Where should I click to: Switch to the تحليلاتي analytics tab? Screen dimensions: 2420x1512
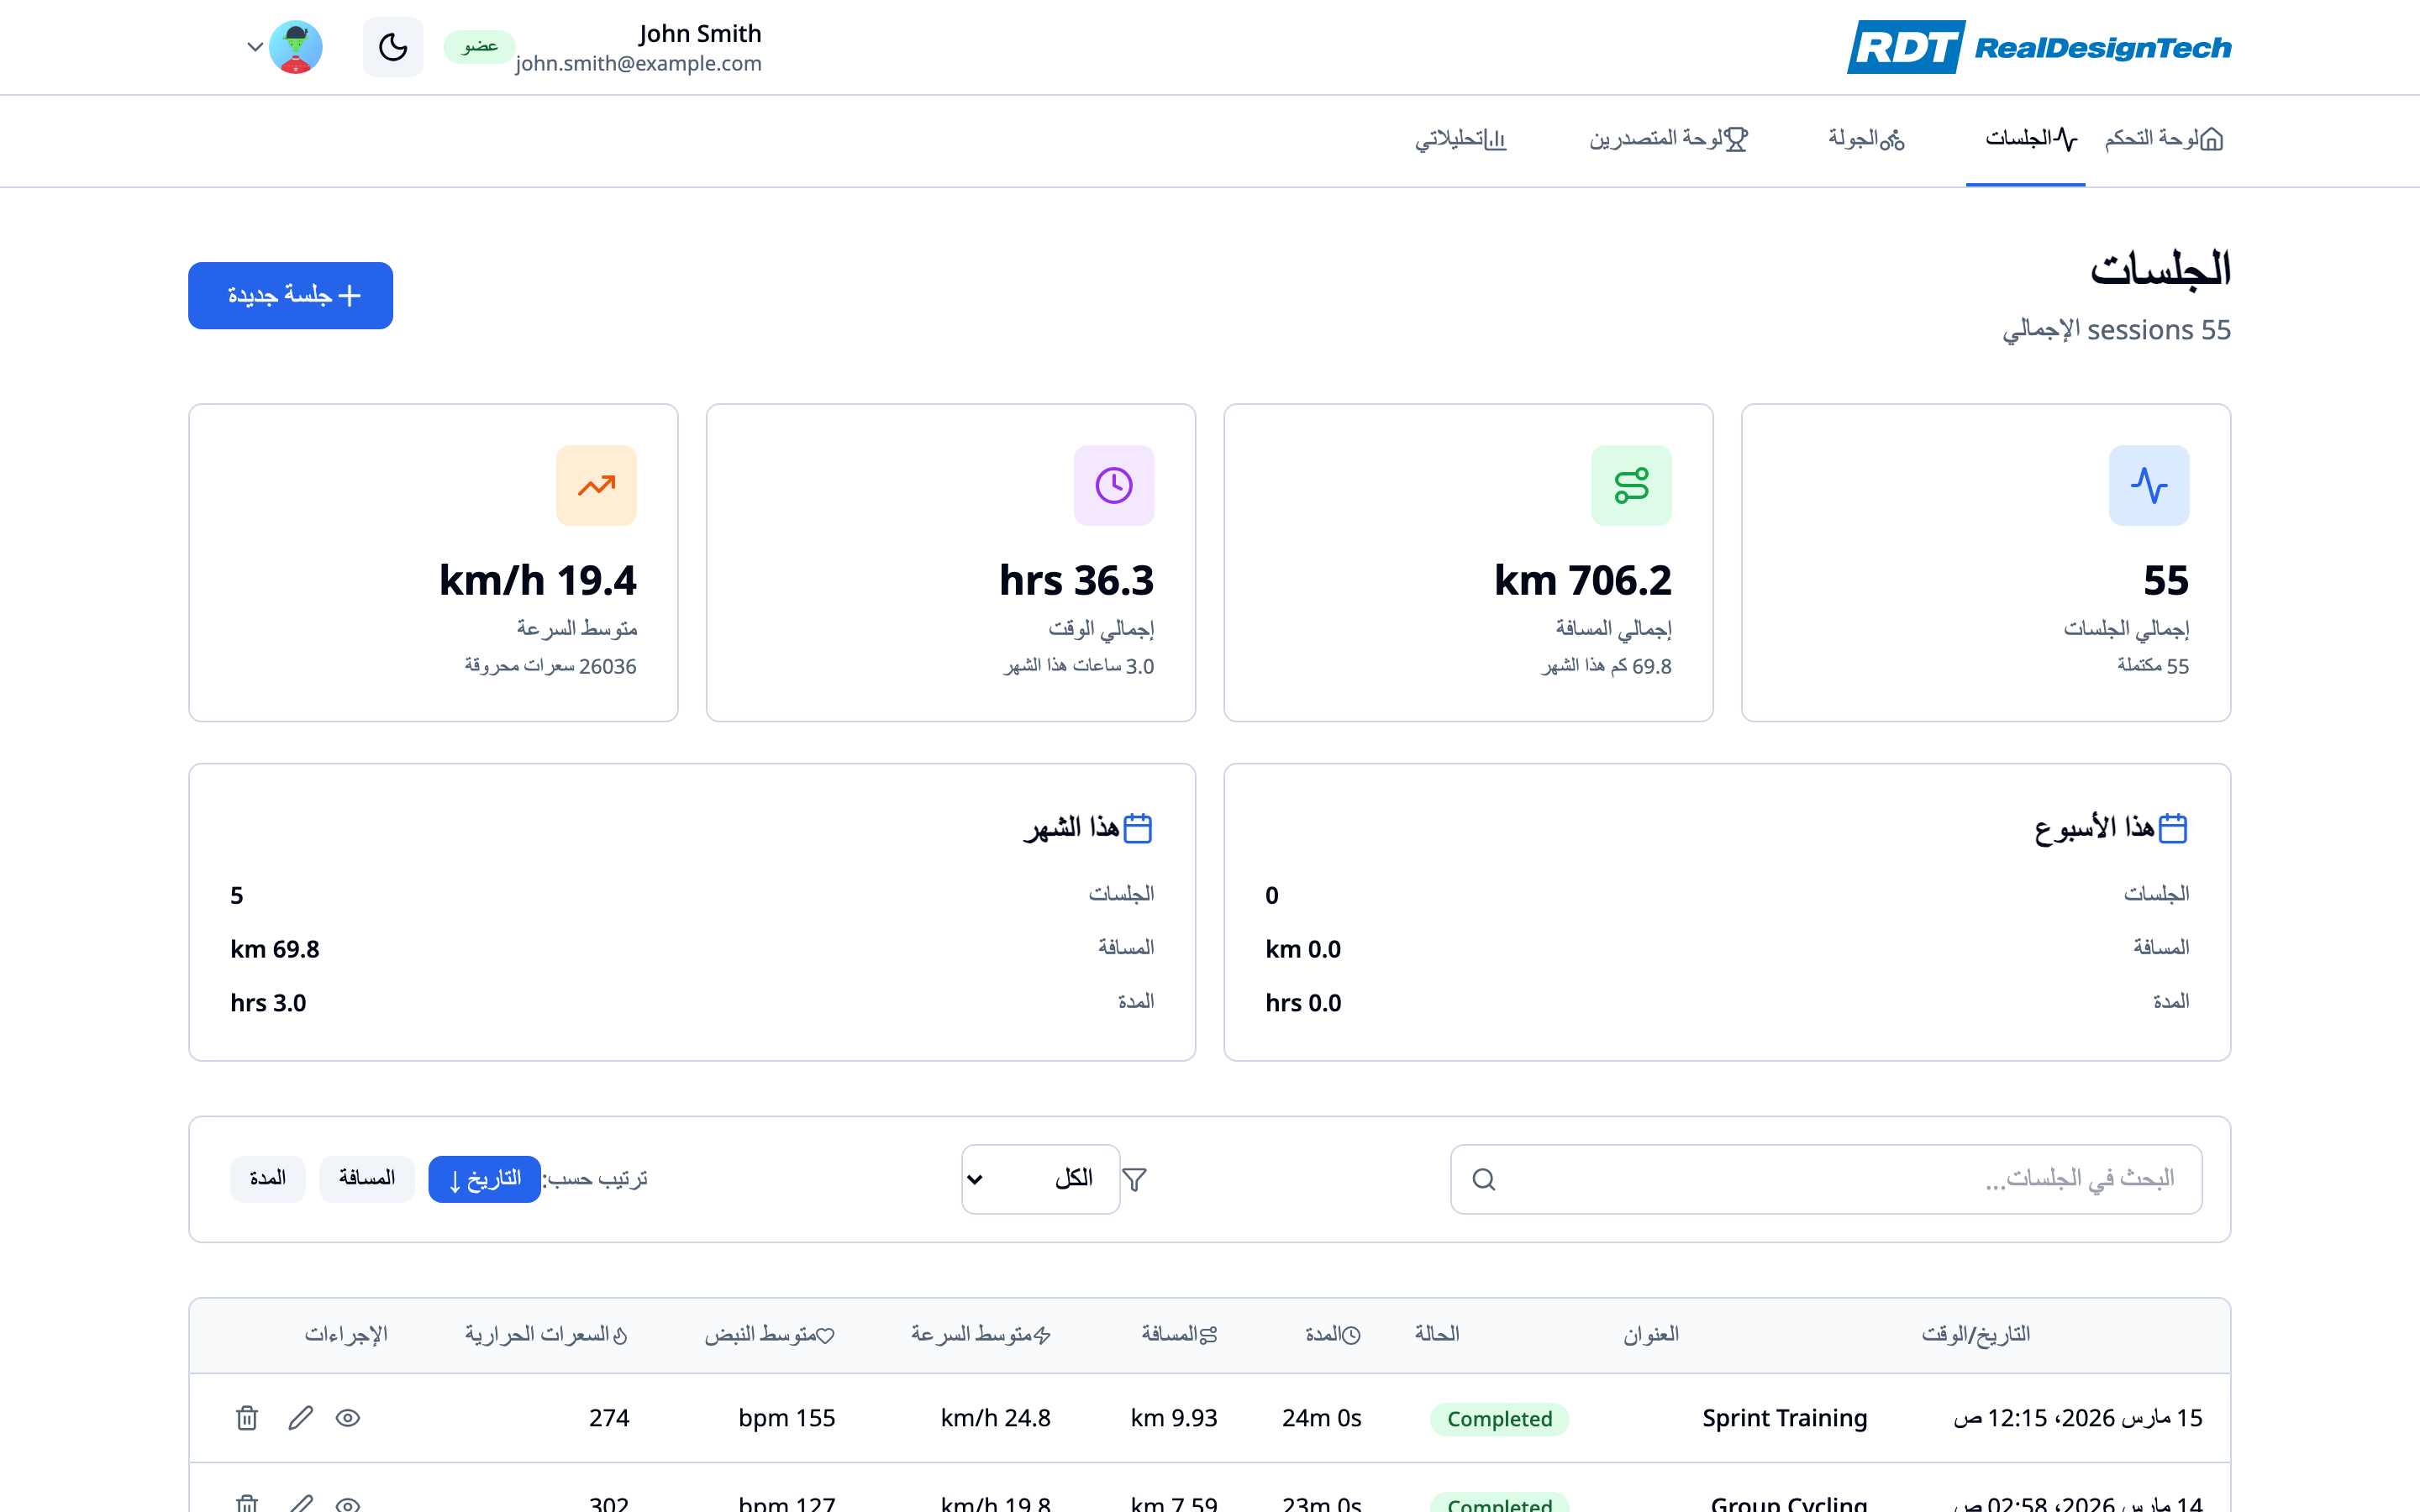click(x=1460, y=139)
